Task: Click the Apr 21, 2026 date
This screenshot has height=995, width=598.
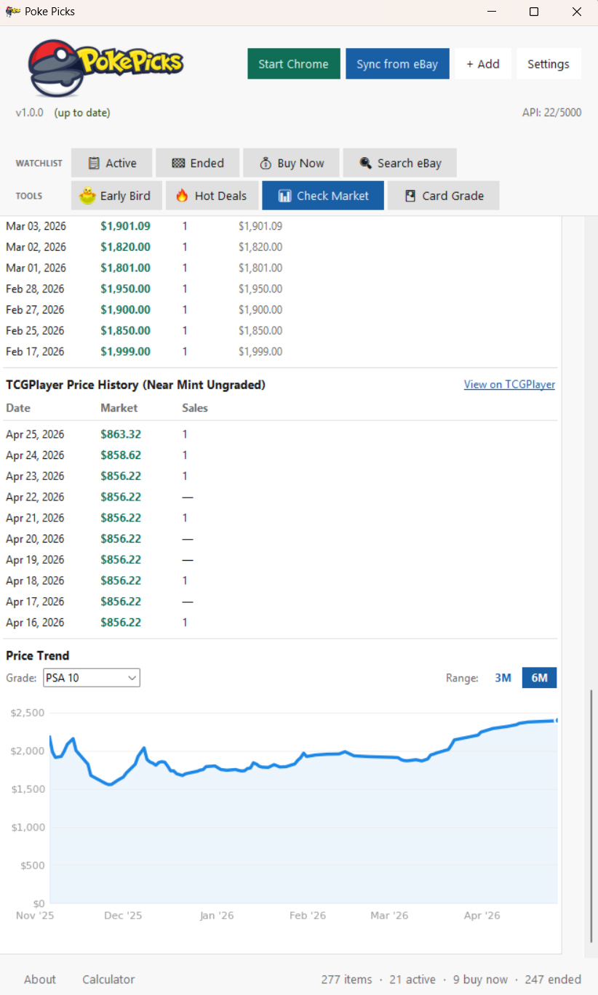Action: [x=35, y=518]
